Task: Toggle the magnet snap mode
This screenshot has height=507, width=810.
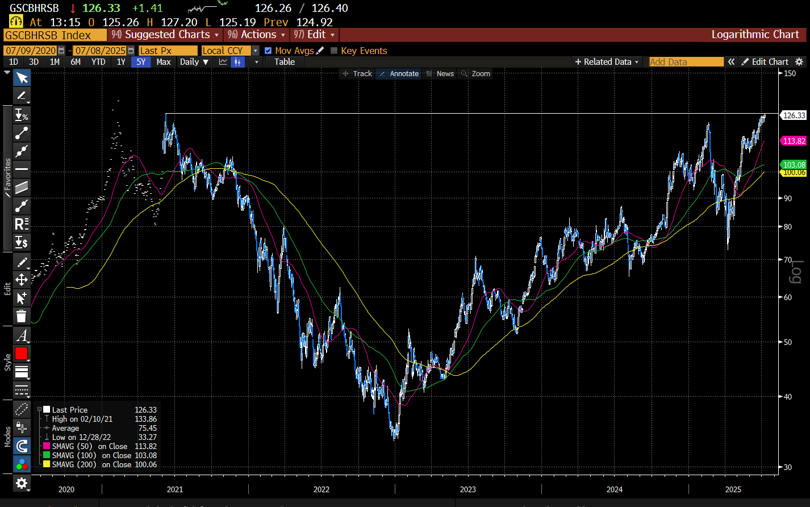Action: pyautogui.click(x=22, y=445)
